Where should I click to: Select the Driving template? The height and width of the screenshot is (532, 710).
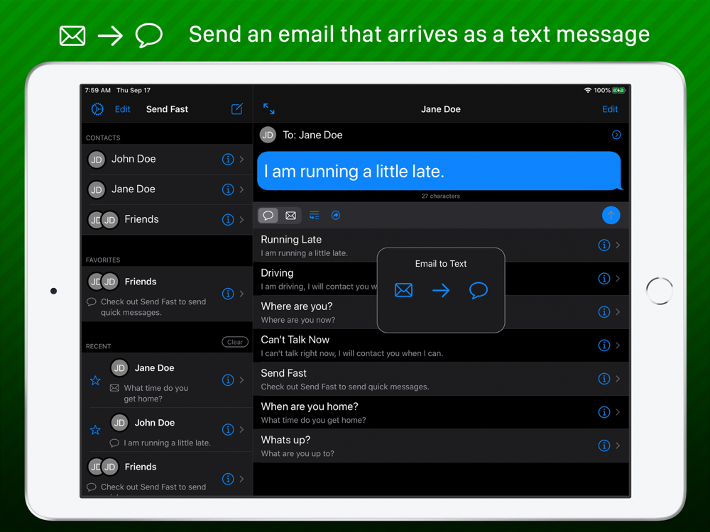point(441,279)
